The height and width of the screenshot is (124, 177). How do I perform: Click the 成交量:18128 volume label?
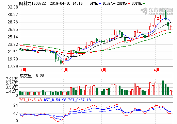tap(32, 76)
